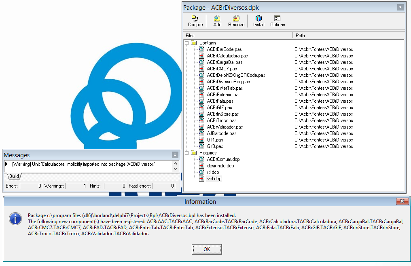Select the ACBrBarCode.pas path cell
Image resolution: width=411 pixels, height=266 pixels.
click(x=324, y=49)
